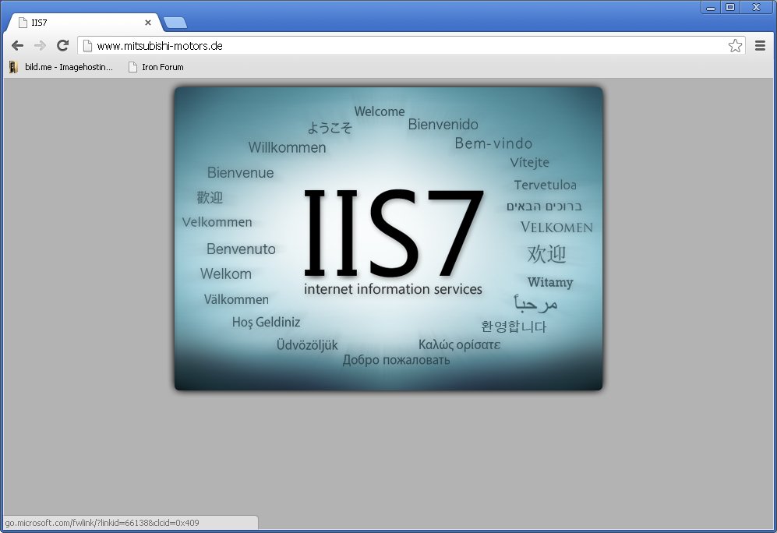
Task: Open the bild.me Imagehosting bookmark
Action: [61, 67]
